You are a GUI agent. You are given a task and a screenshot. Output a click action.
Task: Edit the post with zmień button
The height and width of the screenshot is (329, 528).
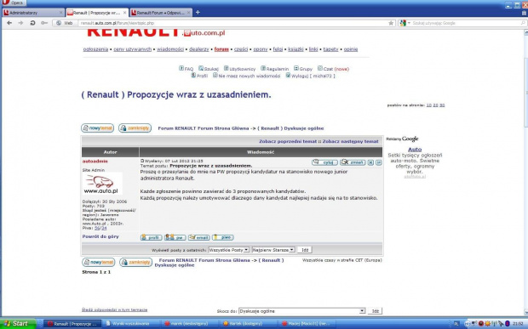click(353, 162)
